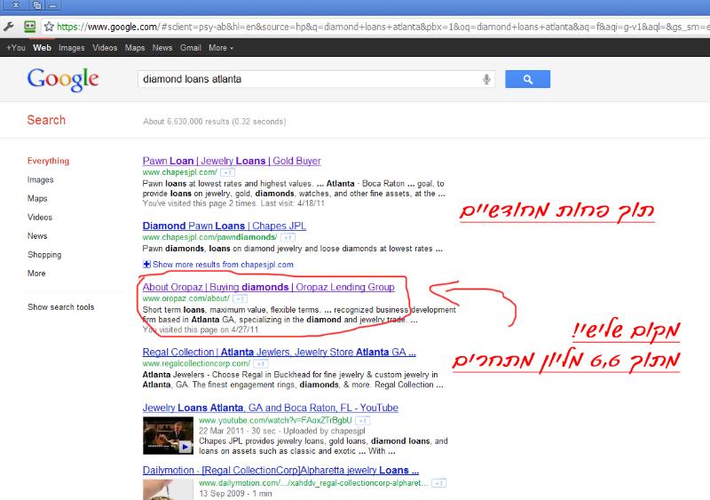Click +1 button next to www.chapesjpl.com/

[x=227, y=172]
